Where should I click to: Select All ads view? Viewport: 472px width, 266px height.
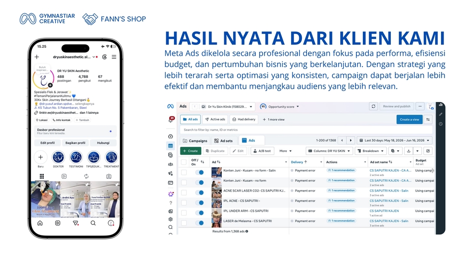point(190,119)
